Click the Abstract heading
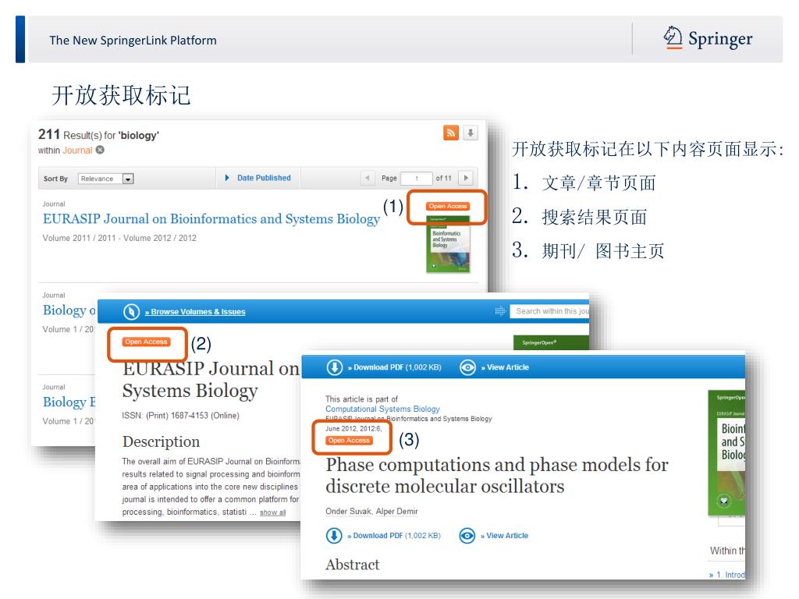Image resolution: width=799 pixels, height=599 pixels. (x=353, y=565)
